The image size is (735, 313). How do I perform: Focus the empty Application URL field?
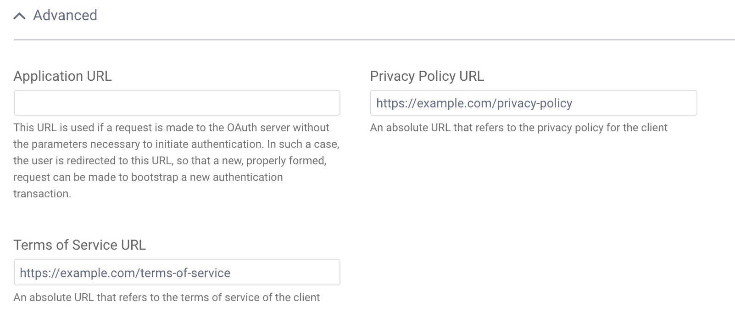pyautogui.click(x=177, y=103)
